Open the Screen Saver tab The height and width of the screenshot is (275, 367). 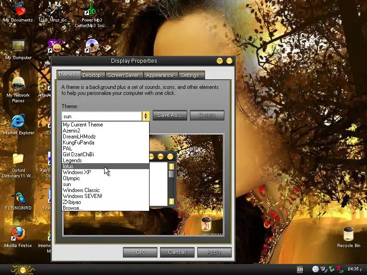point(123,75)
